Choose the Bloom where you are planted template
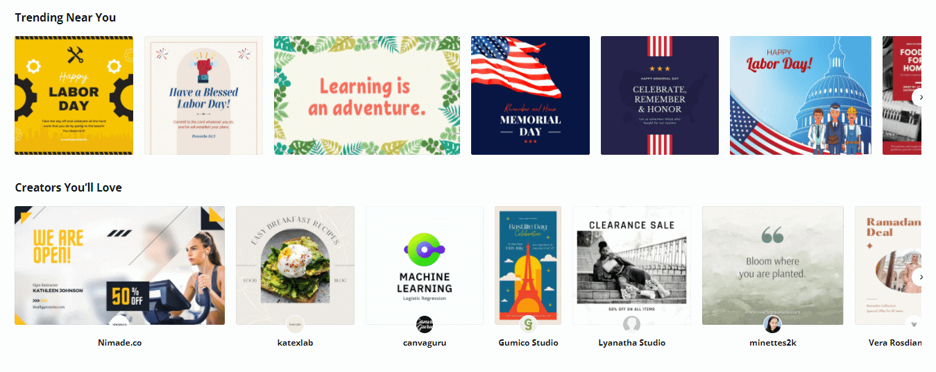The image size is (936, 372). [772, 265]
